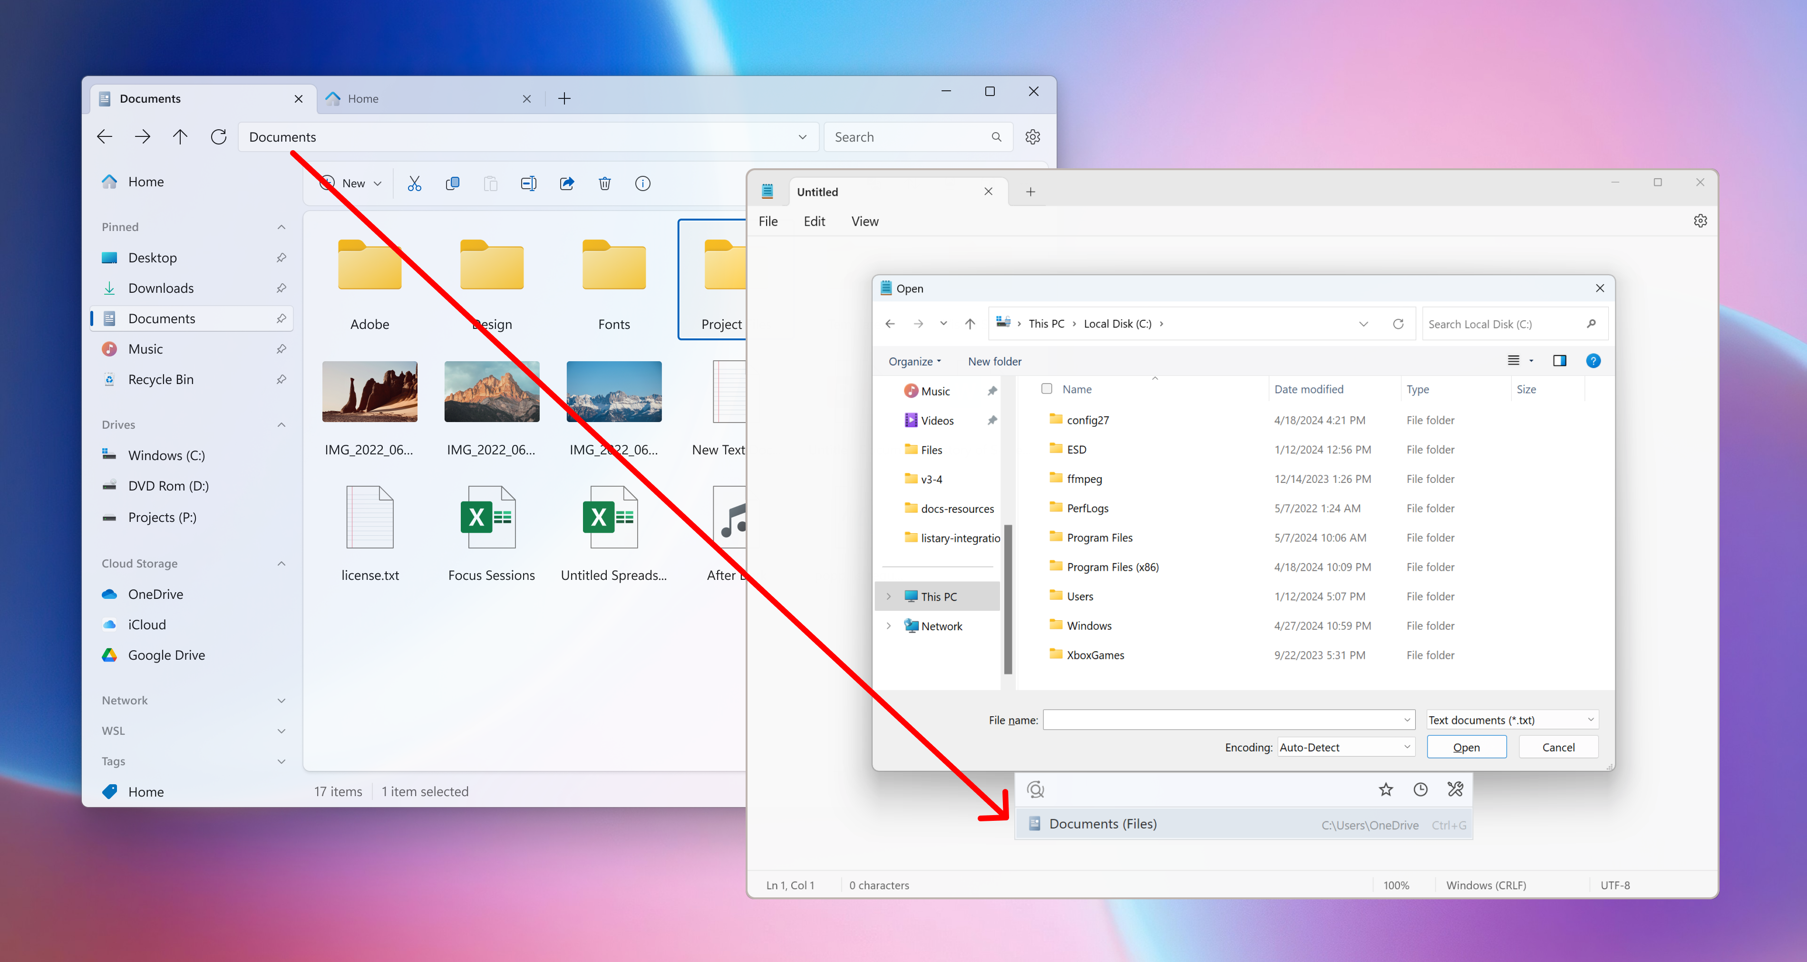Expand the This PC tree item in Open dialog

pos(887,595)
